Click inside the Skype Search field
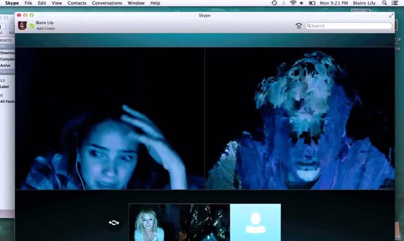The height and width of the screenshot is (241, 404). [350, 25]
